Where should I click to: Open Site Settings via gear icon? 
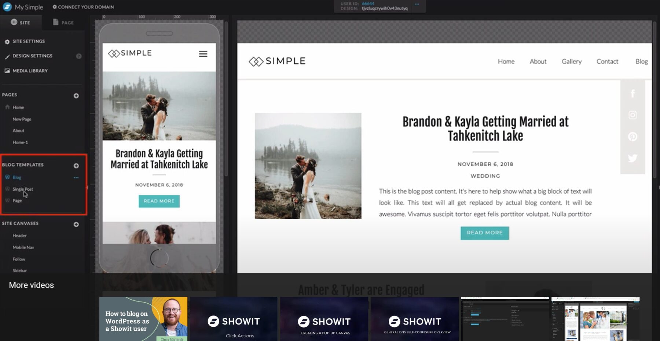tap(7, 41)
